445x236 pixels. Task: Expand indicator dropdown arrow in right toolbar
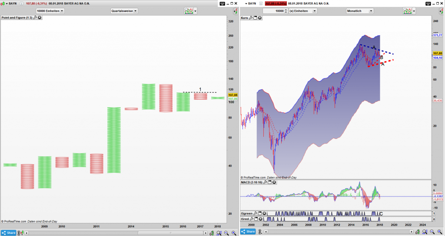(414, 11)
